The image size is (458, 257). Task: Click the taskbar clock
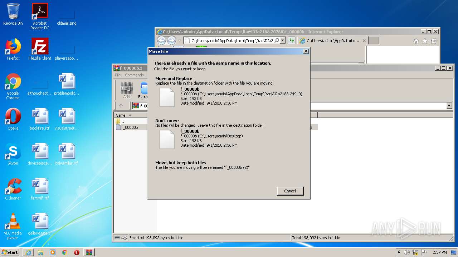click(440, 252)
